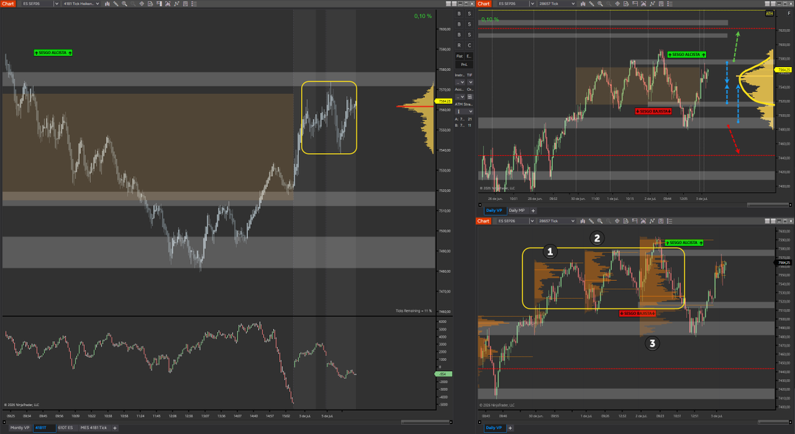Click Flat button in Chart Trader
Screen dimensions: 795x434
click(x=459, y=56)
